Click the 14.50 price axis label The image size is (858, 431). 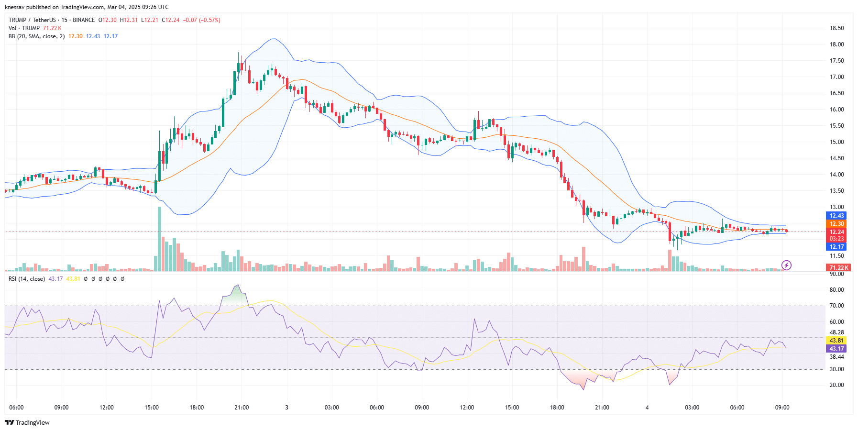[836, 158]
